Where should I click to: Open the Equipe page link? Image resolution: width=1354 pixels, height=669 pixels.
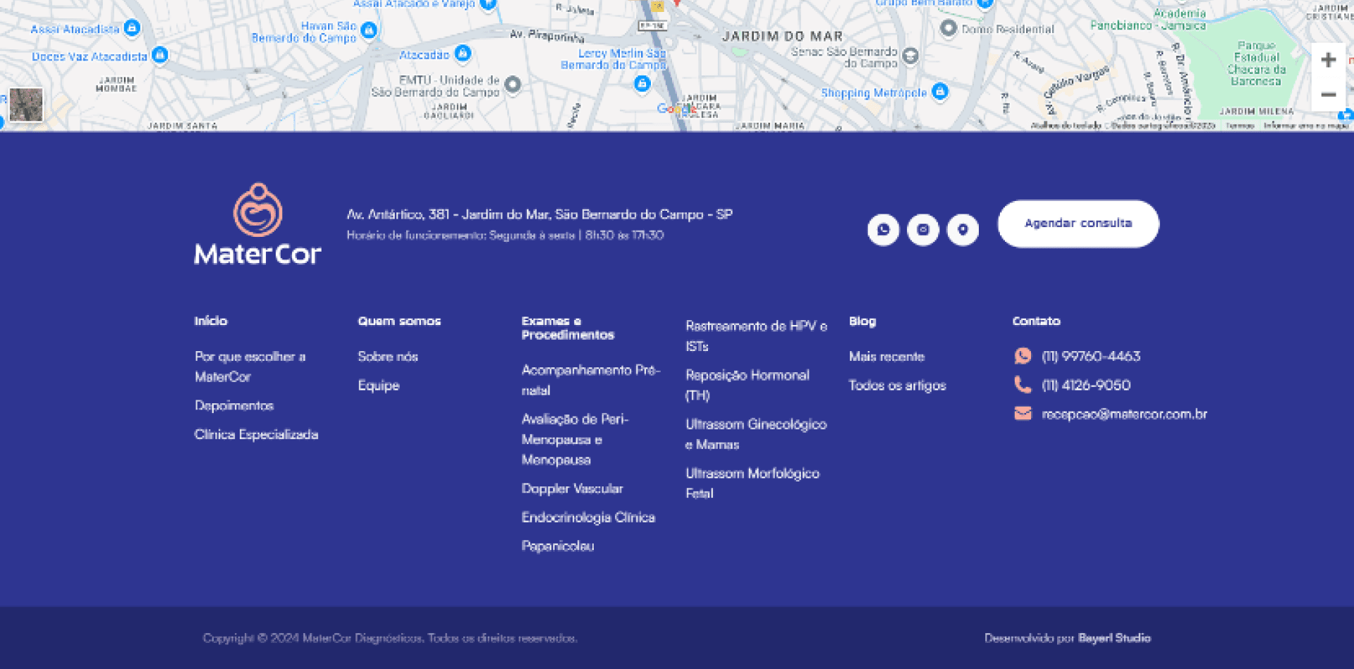379,386
